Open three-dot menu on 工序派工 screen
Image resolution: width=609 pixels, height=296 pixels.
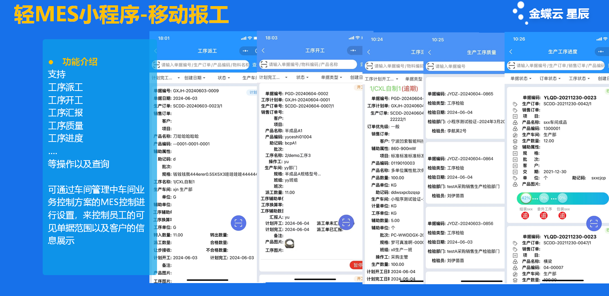(x=245, y=51)
